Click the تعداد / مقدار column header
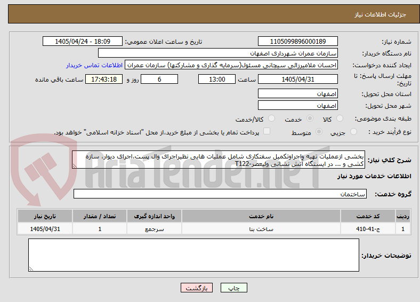The width and height of the screenshot is (420, 302). coord(100,216)
